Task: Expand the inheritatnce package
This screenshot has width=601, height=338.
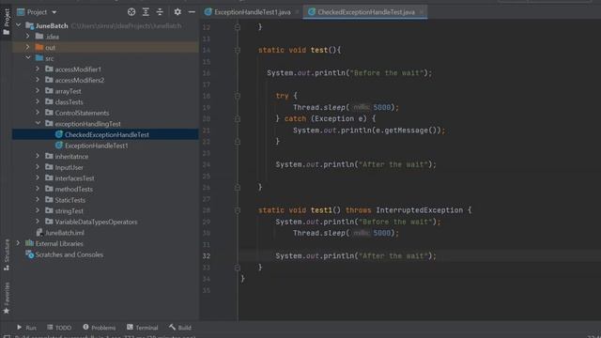Action: [38, 156]
